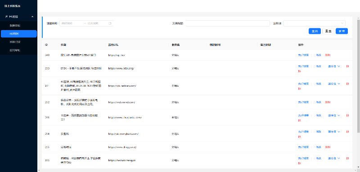Click the blue 新增 add button

tap(342, 31)
